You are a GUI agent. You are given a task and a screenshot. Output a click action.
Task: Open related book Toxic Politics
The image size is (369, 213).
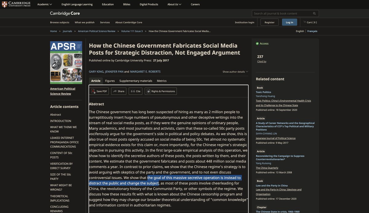point(264,92)
